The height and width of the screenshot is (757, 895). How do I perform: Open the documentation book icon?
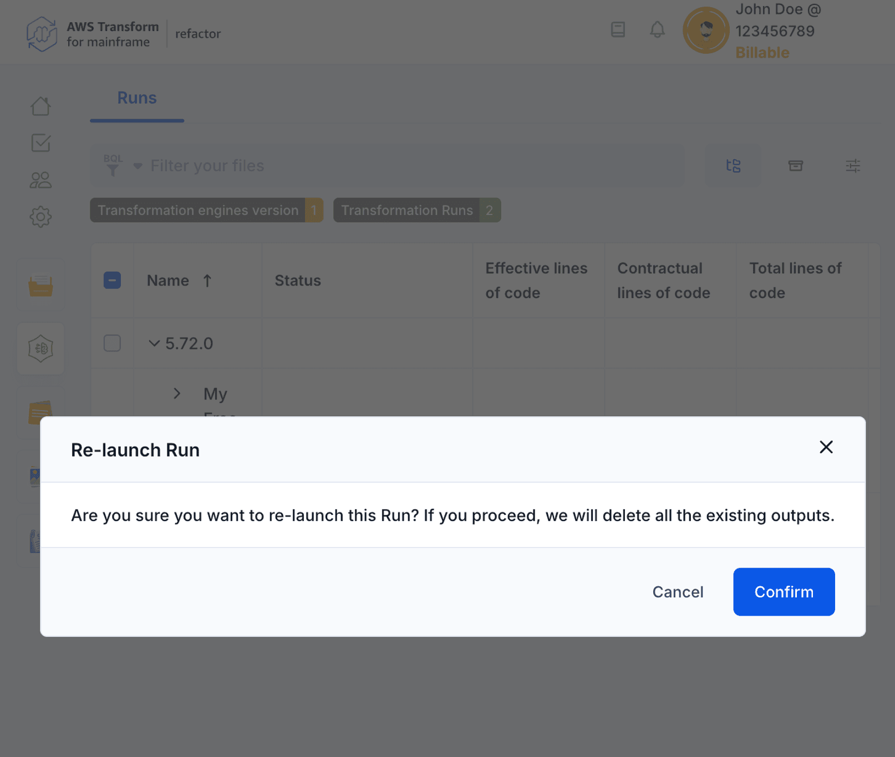[618, 29]
